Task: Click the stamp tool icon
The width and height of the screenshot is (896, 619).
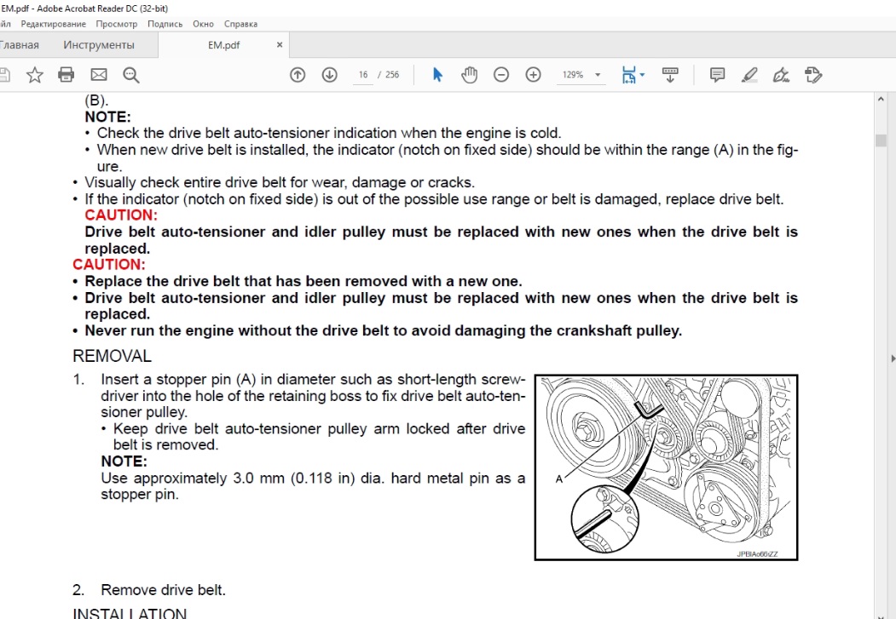Action: point(813,75)
